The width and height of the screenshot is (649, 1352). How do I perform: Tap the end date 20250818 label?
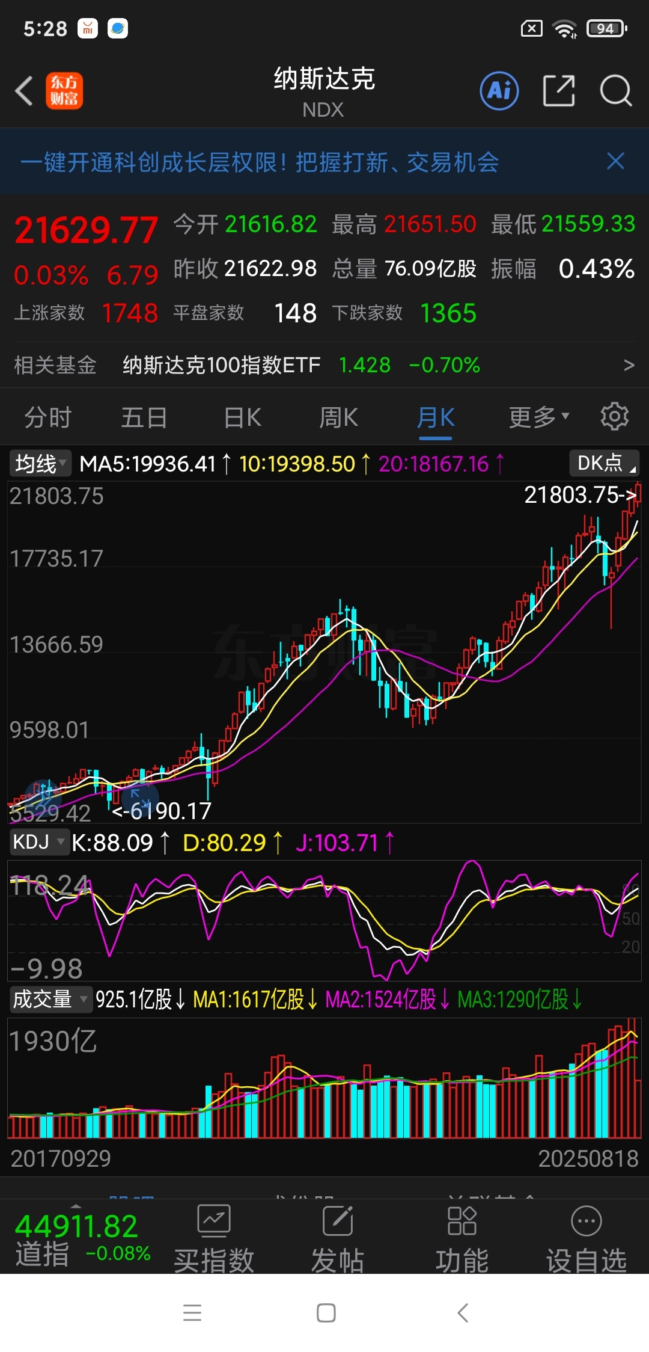point(588,1158)
